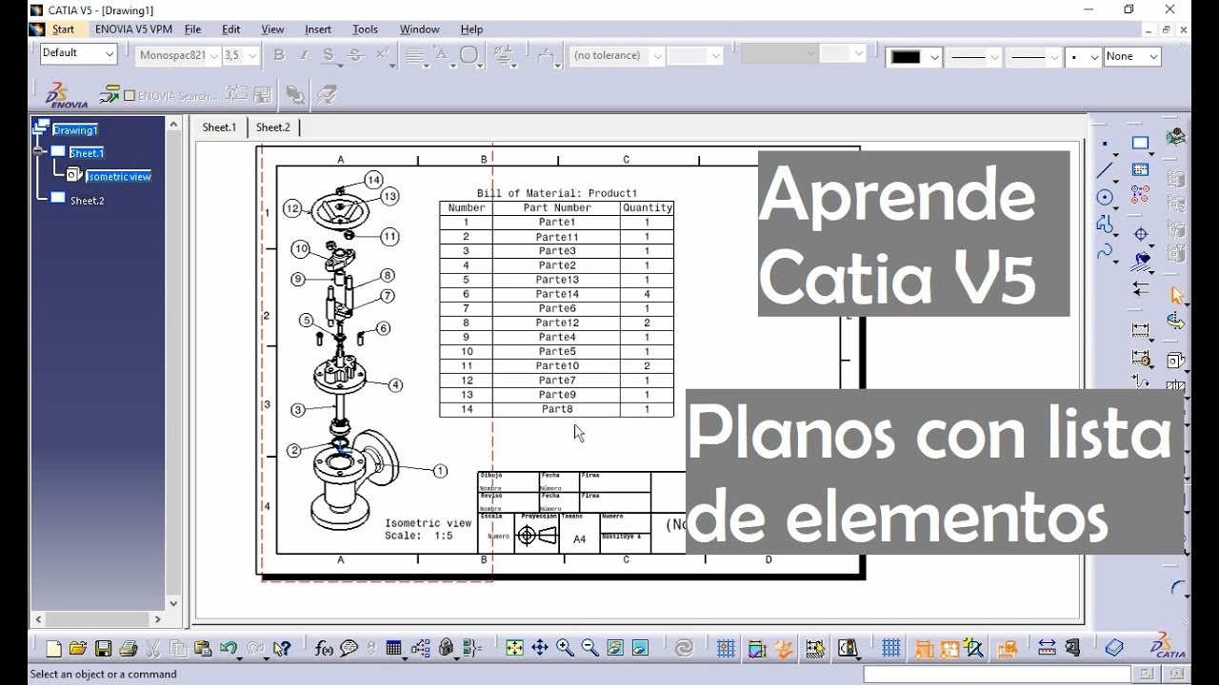
Task: Open the Window menu
Action: (x=419, y=29)
